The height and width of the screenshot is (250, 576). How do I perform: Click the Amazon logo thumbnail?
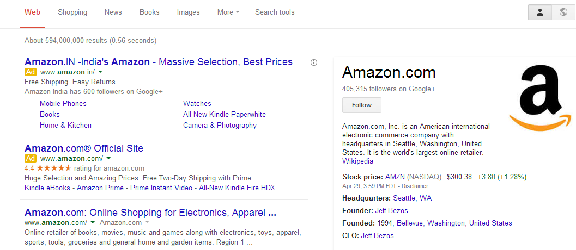541,98
